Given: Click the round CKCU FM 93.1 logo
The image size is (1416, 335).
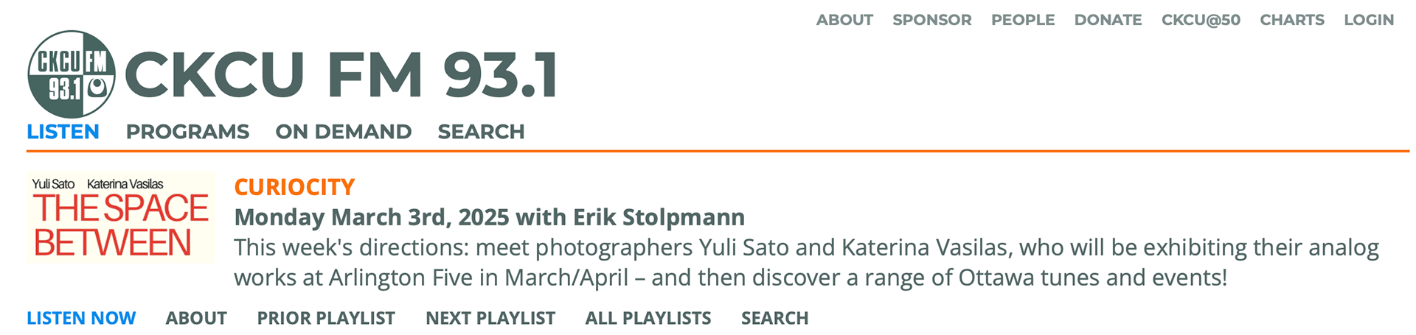Looking at the screenshot, I should point(72,74).
